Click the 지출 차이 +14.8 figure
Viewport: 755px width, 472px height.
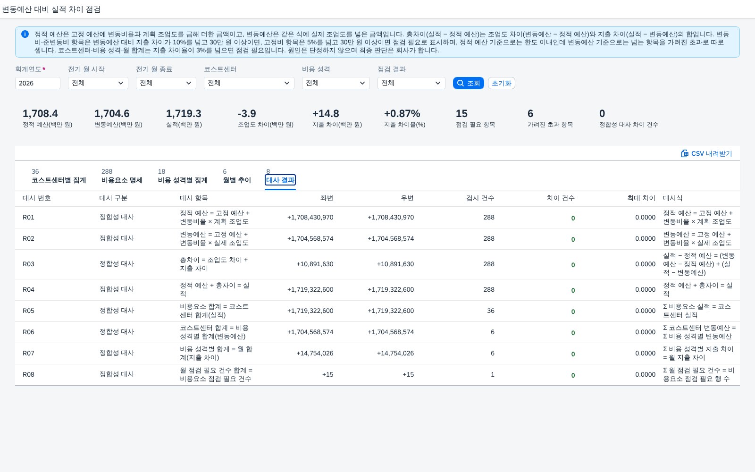(x=326, y=114)
